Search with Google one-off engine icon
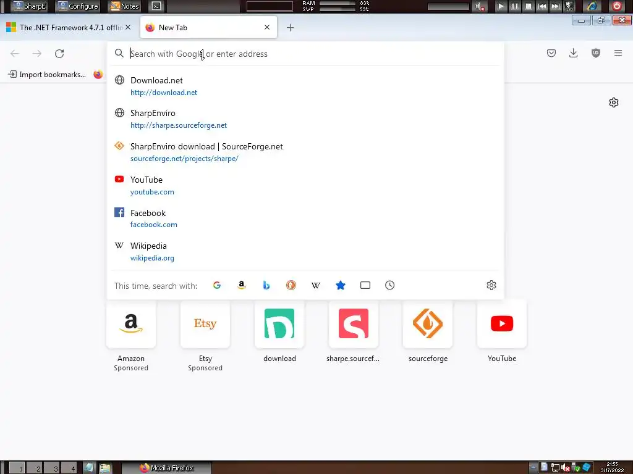Viewport: 633px width, 474px height. pyautogui.click(x=217, y=285)
